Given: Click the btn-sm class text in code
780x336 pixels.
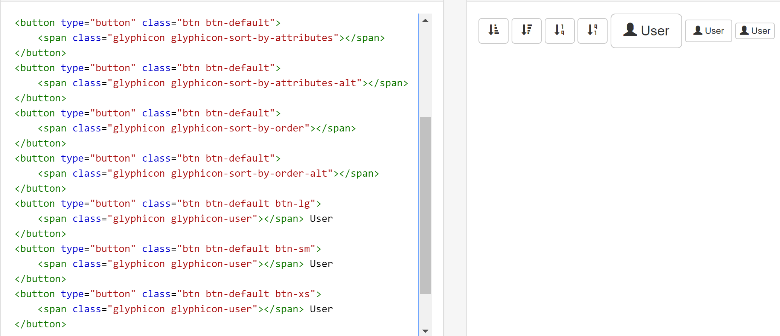Looking at the screenshot, I should pyautogui.click(x=292, y=249).
